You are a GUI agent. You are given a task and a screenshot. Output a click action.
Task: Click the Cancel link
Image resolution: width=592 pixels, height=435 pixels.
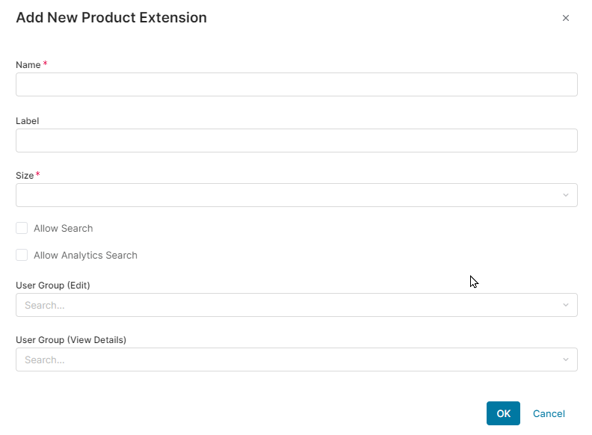coord(549,413)
